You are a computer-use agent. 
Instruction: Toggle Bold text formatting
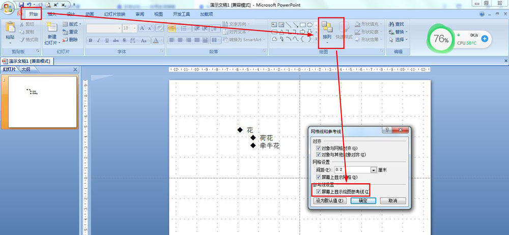pos(91,40)
